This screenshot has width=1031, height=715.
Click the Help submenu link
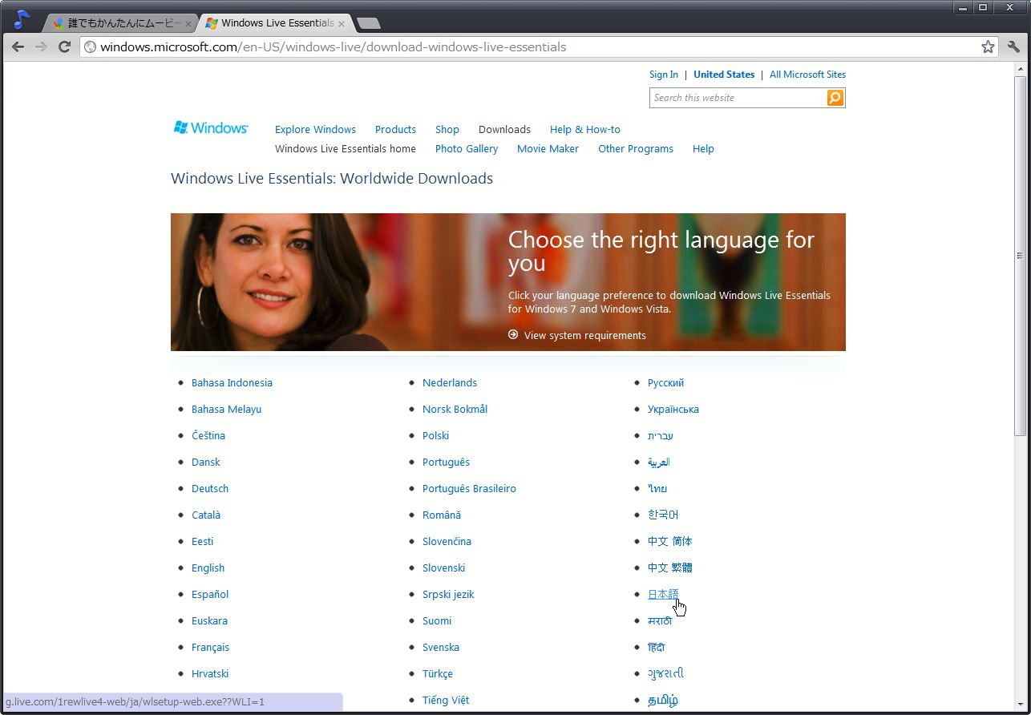(703, 148)
